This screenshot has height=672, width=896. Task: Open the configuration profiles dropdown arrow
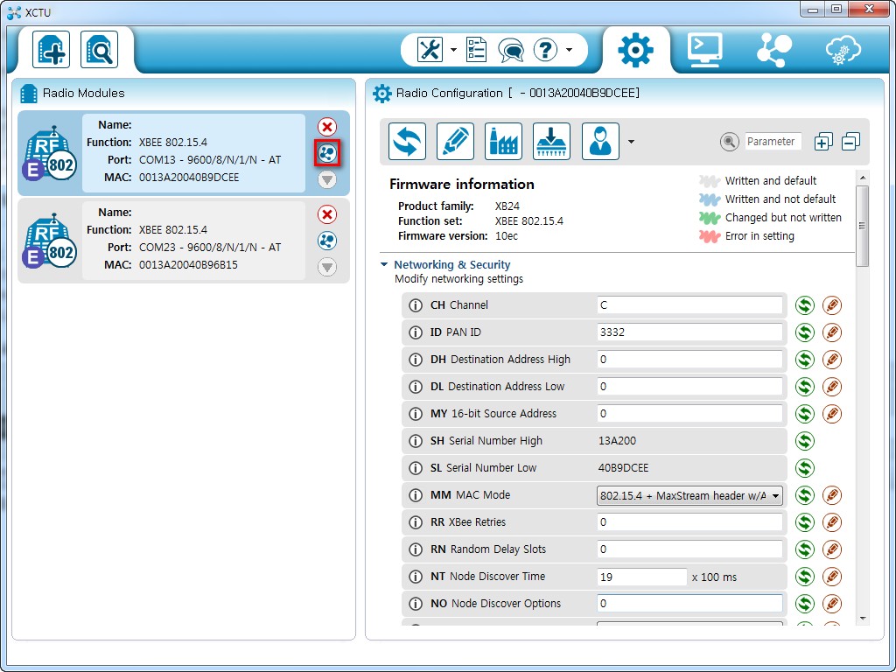[631, 142]
